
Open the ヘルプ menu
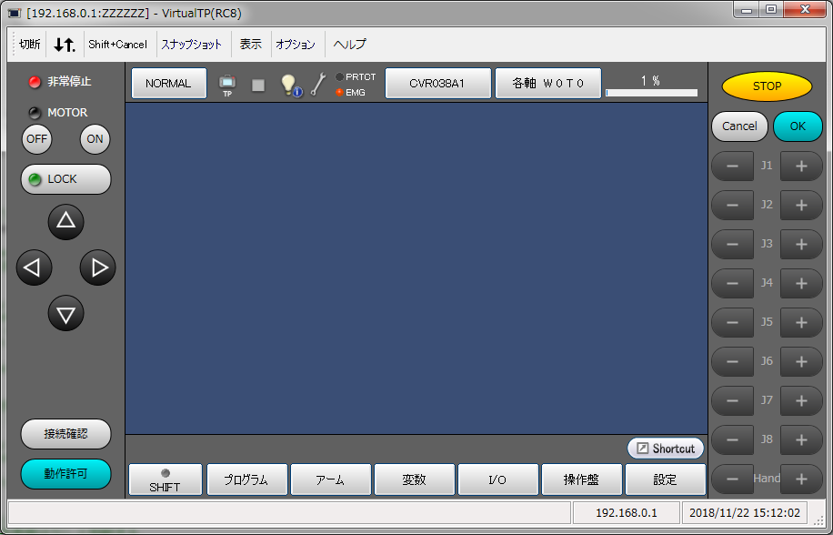point(350,44)
